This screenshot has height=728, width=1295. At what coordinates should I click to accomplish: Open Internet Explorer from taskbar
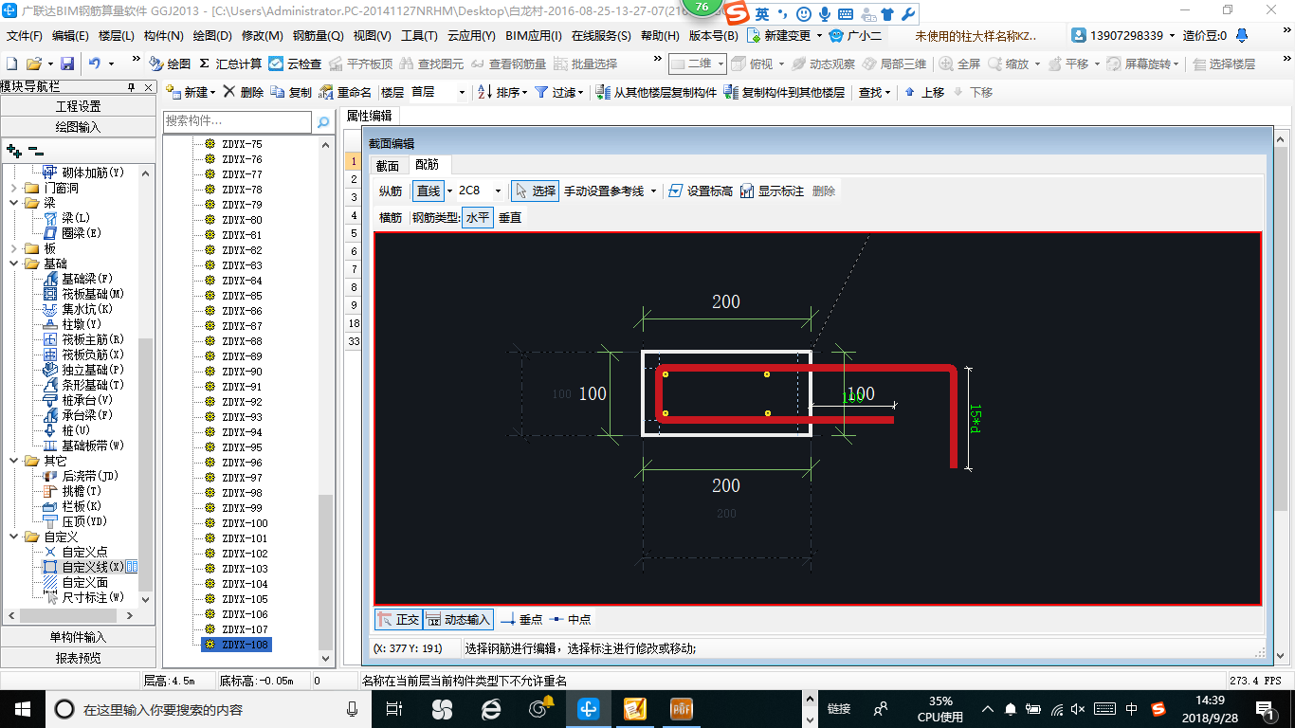(491, 708)
